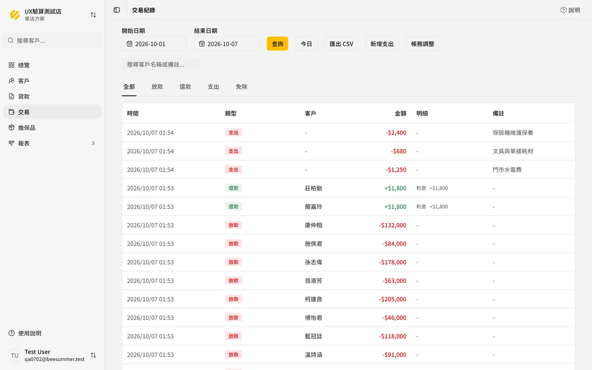Screen dimensions: 592x370
Task: Click customer name 莊柏勳
Action: pos(313,188)
